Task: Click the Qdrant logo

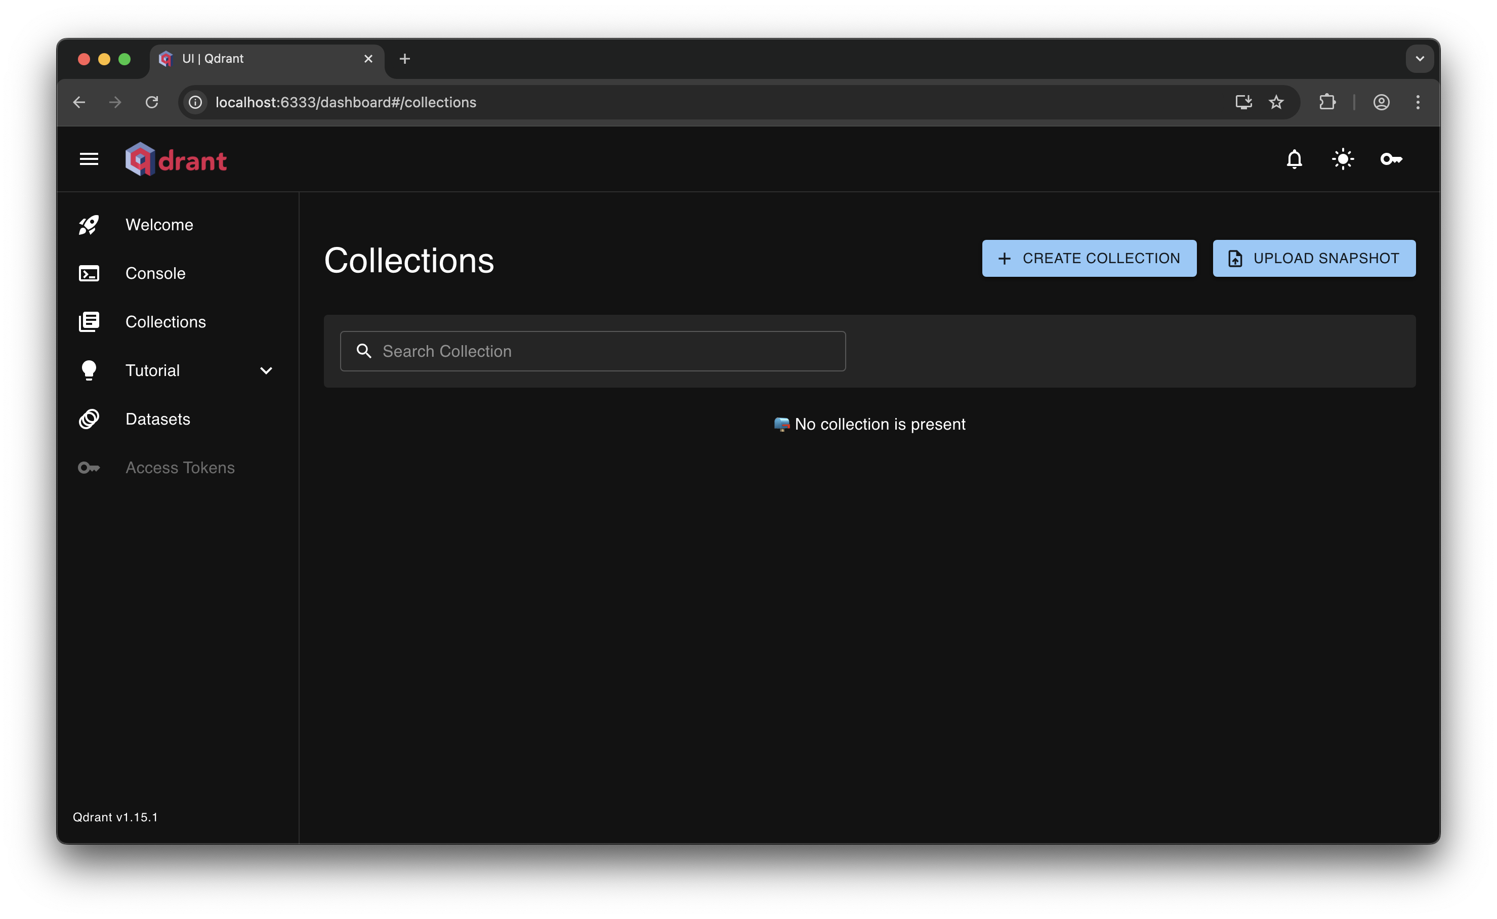Action: [176, 159]
